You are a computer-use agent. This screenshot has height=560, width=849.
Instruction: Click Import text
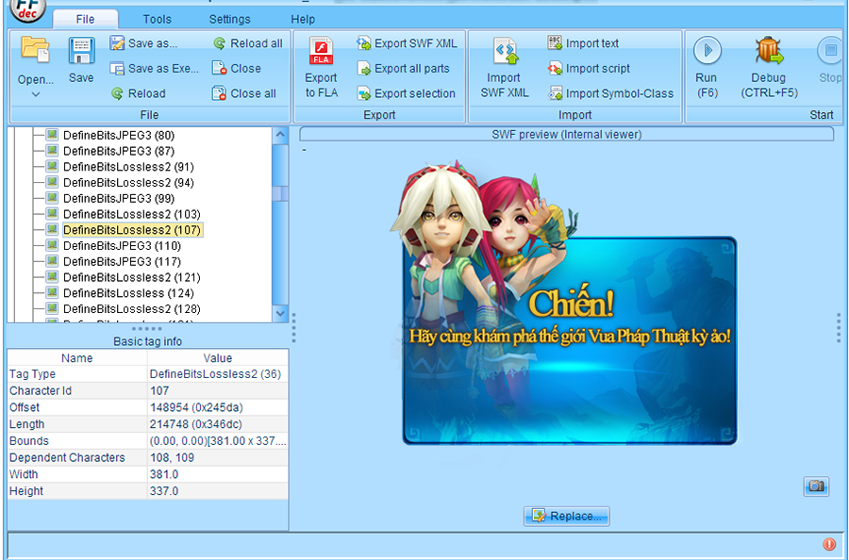pos(583,43)
